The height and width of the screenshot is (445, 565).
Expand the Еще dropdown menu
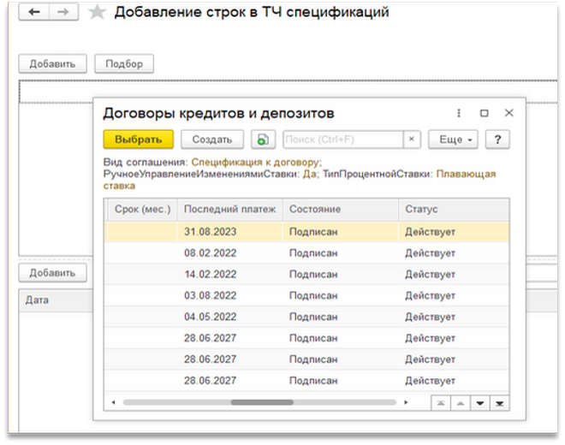(x=453, y=139)
